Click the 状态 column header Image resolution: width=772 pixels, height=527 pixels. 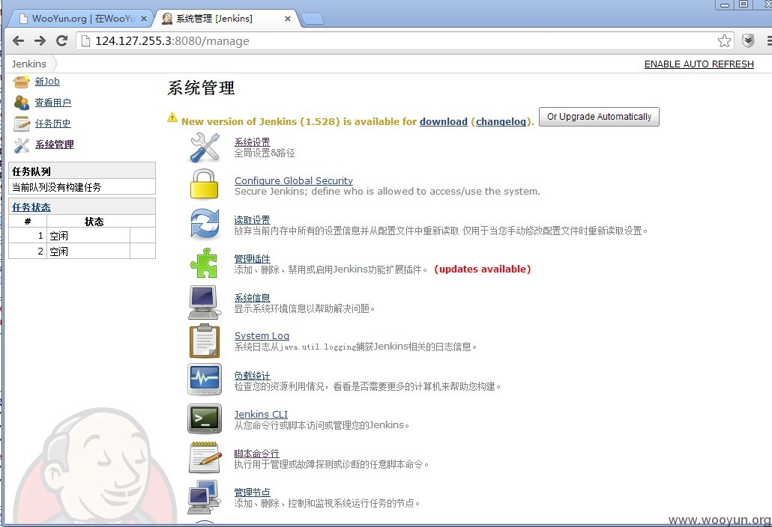point(94,222)
